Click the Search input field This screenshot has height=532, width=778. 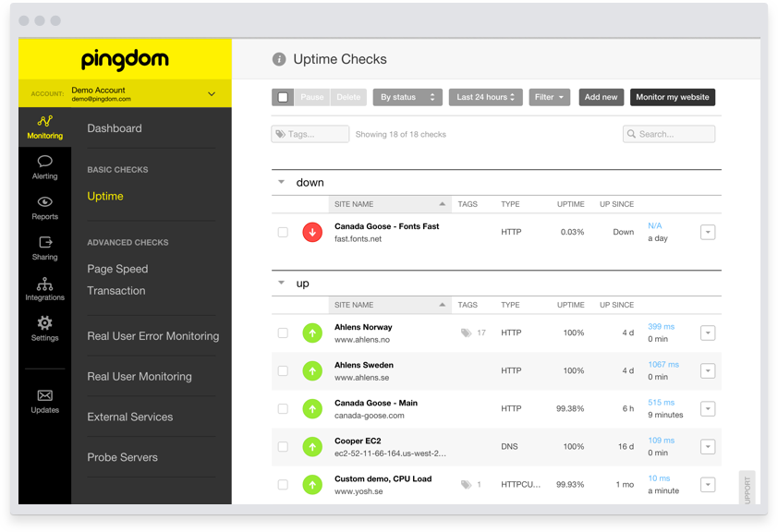coord(669,134)
